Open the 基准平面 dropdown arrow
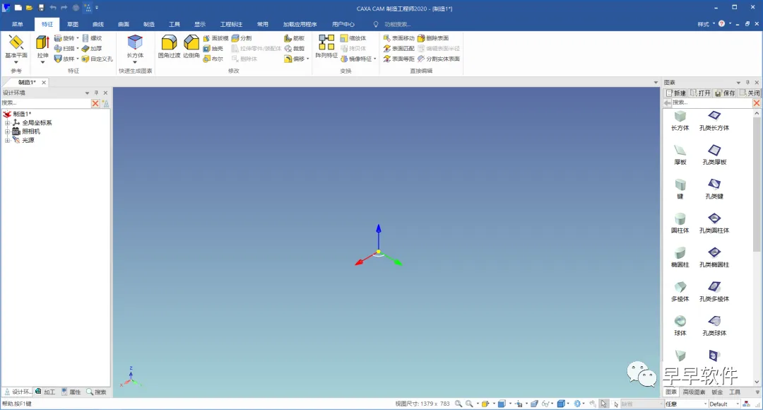This screenshot has height=410, width=763. pos(16,62)
